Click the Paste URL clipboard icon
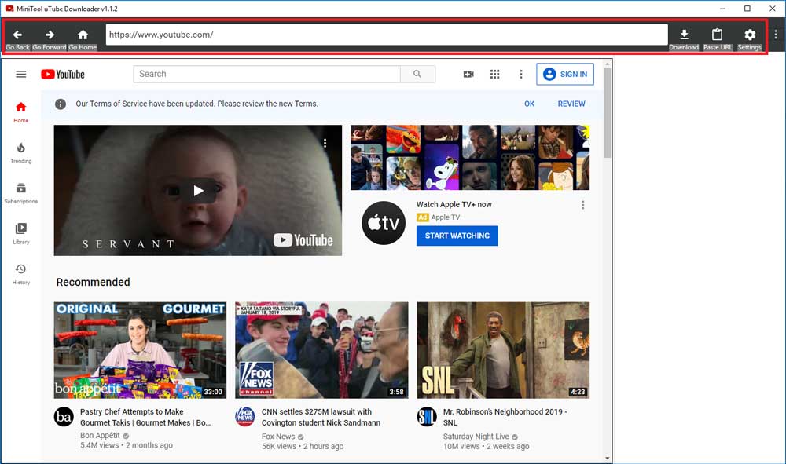The width and height of the screenshot is (786, 464). point(718,35)
